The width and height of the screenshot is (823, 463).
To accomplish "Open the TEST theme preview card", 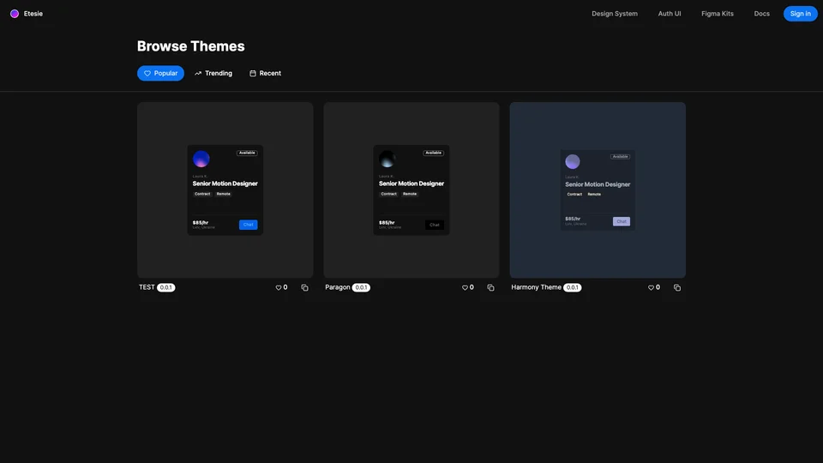I will (x=225, y=190).
